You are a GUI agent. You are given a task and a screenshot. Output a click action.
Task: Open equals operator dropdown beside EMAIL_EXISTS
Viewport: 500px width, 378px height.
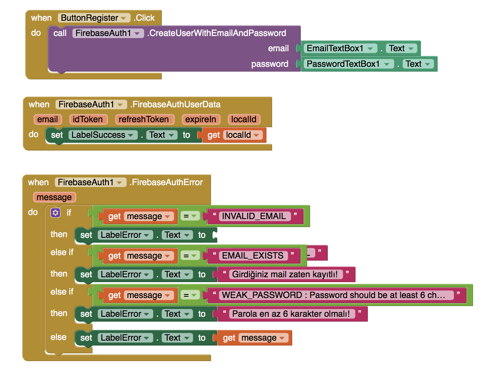click(x=190, y=256)
